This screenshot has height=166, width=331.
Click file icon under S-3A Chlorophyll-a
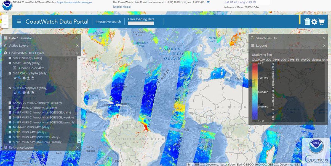pyautogui.click(x=33, y=78)
